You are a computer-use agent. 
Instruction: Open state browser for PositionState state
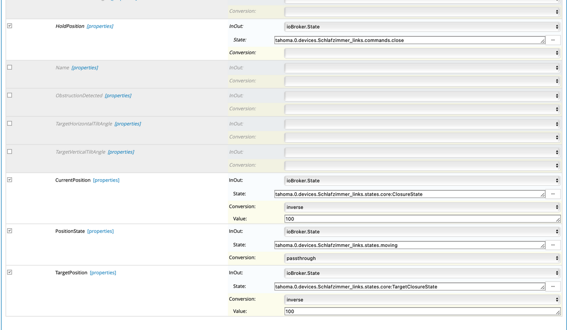(x=552, y=245)
